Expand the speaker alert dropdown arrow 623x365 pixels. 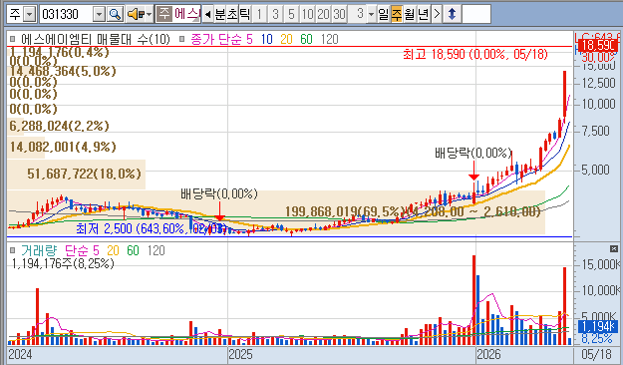point(149,14)
